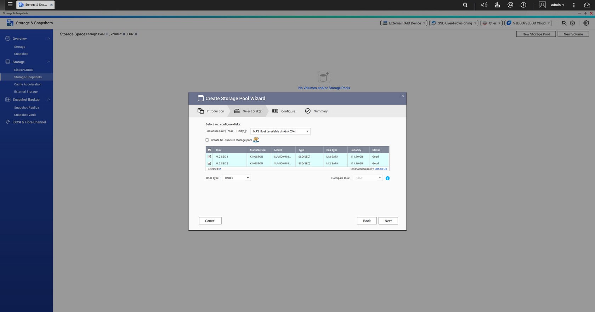Open Storage/Snapshots in the sidebar
The width and height of the screenshot is (595, 312).
pos(28,77)
